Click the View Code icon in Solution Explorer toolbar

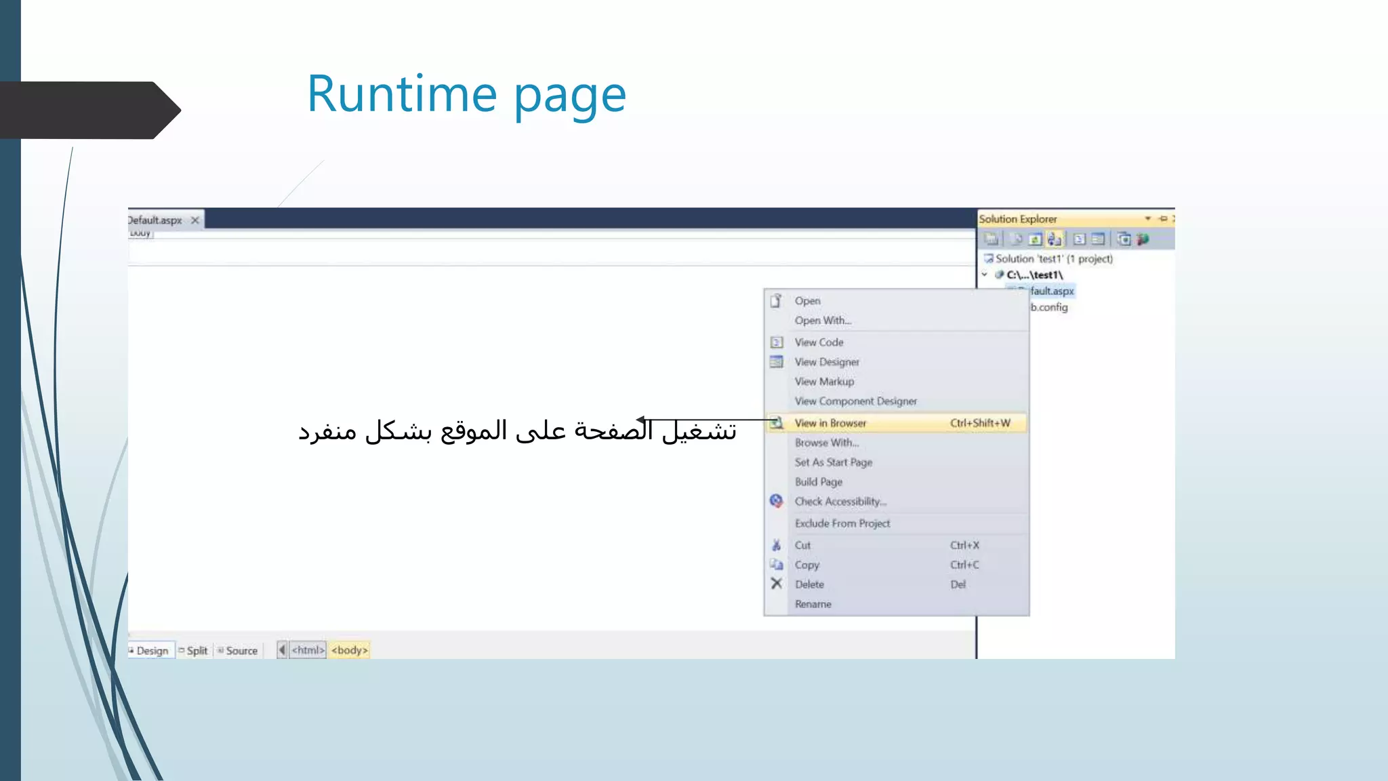pos(1080,239)
